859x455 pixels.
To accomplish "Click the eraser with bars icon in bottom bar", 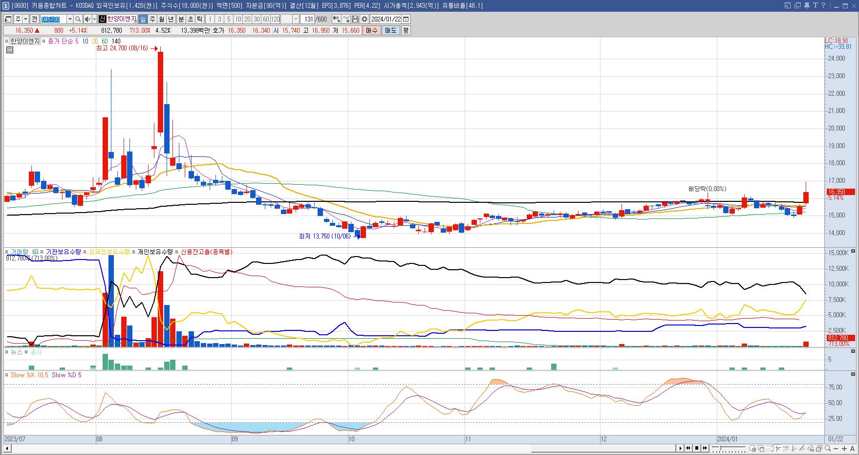I will click(811, 448).
